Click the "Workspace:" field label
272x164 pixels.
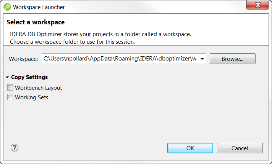tap(23, 59)
